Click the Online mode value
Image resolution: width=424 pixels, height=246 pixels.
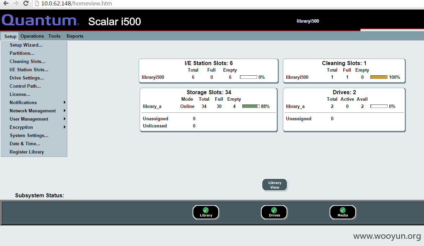click(187, 106)
